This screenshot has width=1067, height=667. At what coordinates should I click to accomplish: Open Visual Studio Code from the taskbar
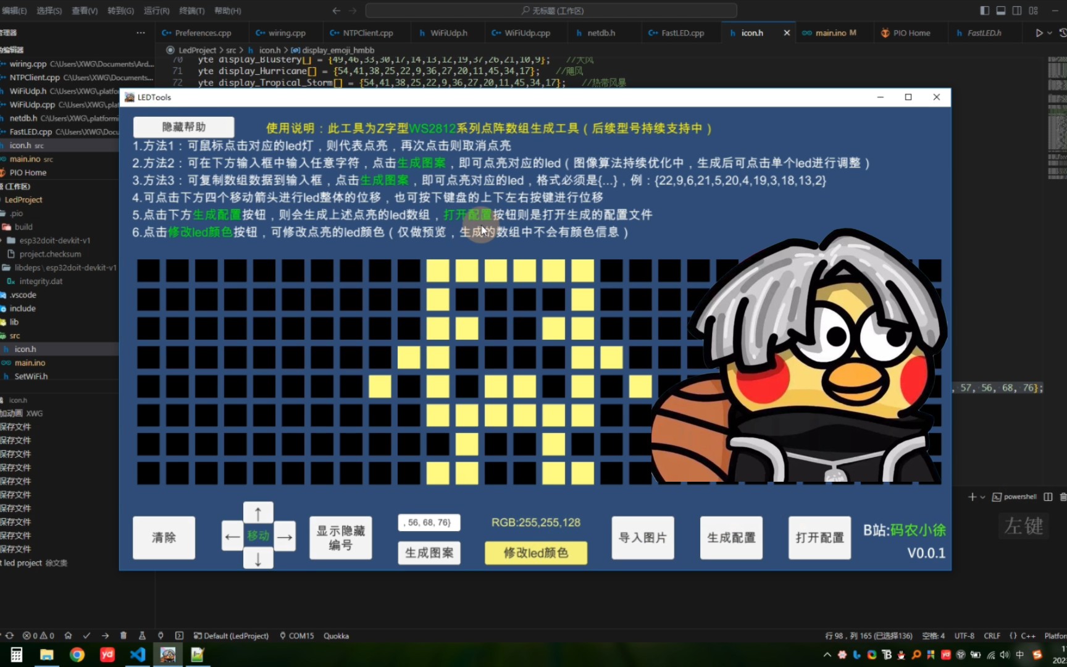click(x=138, y=655)
